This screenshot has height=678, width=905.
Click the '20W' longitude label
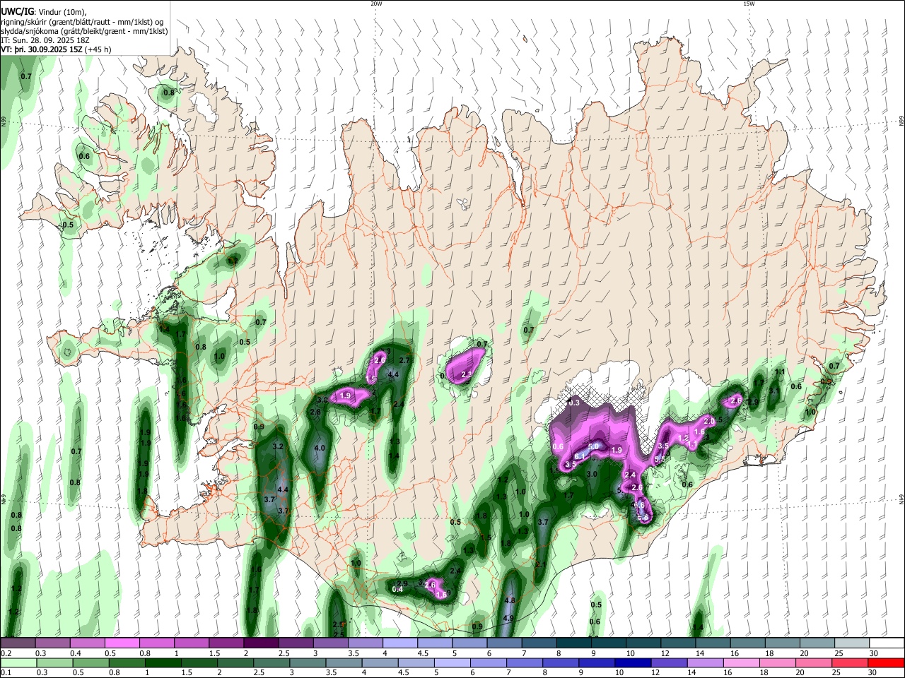point(376,4)
